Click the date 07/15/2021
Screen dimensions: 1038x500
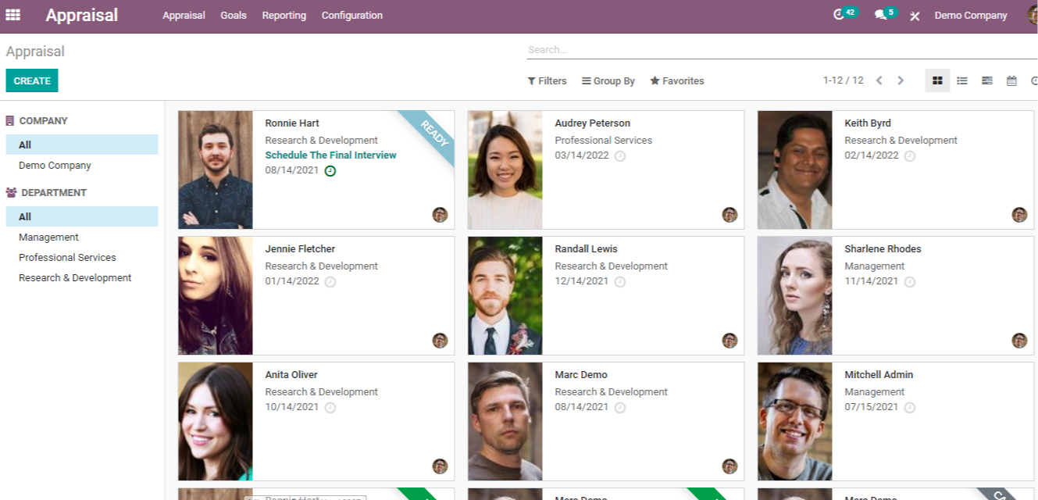872,407
